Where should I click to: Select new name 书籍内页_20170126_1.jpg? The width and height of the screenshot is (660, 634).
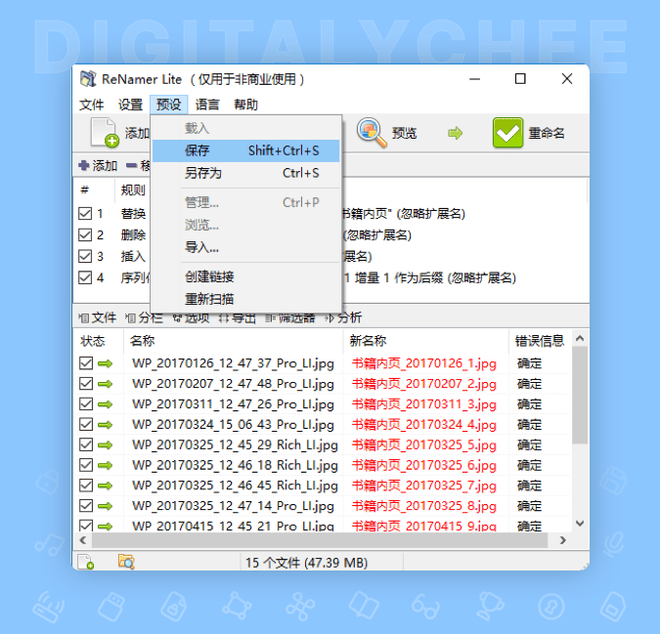423,363
